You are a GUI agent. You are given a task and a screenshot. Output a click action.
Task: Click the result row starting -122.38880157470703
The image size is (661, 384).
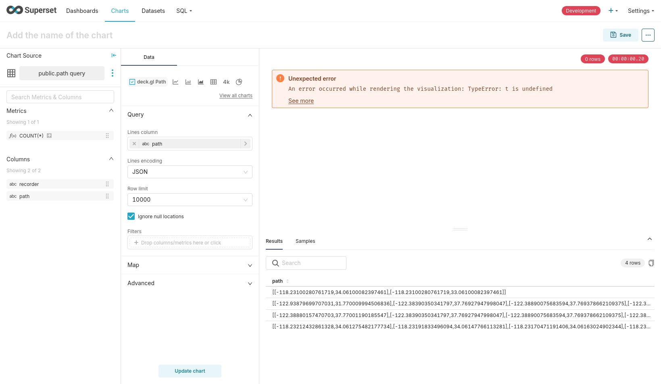coord(460,315)
